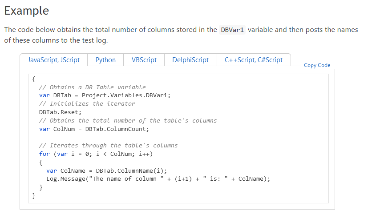Click the Example heading
This screenshot has width=368, height=218.
27,11
